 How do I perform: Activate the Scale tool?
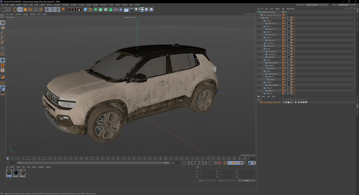[25, 10]
